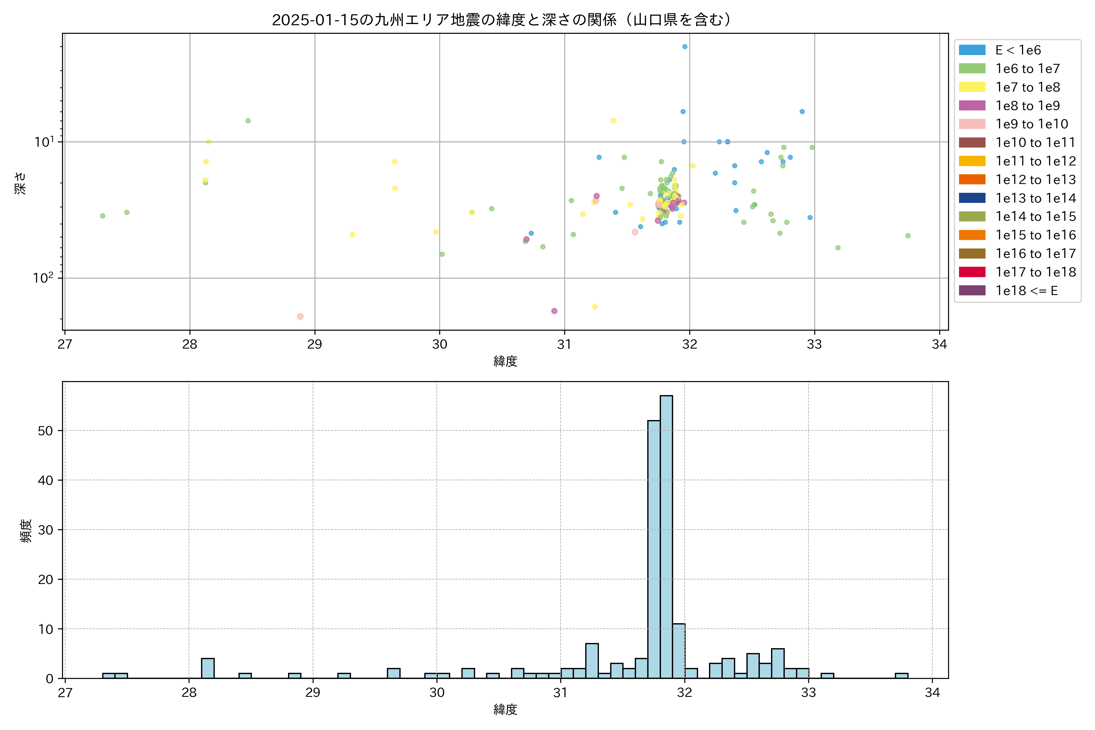
Task: Click the red 1e17 to 1e18 swatch
Action: click(972, 272)
